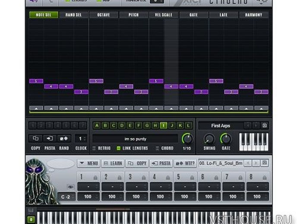Save chord preset 08. Lo-Fi_&_Soul_Bm via disk icon
Viewport: 298px width, 224px height.
(x=264, y=163)
